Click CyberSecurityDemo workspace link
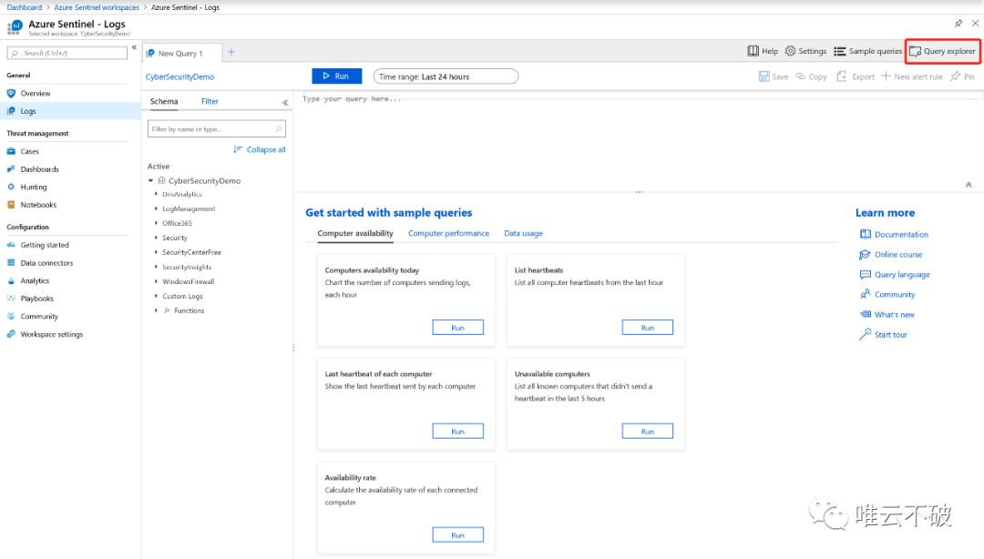 (x=179, y=76)
